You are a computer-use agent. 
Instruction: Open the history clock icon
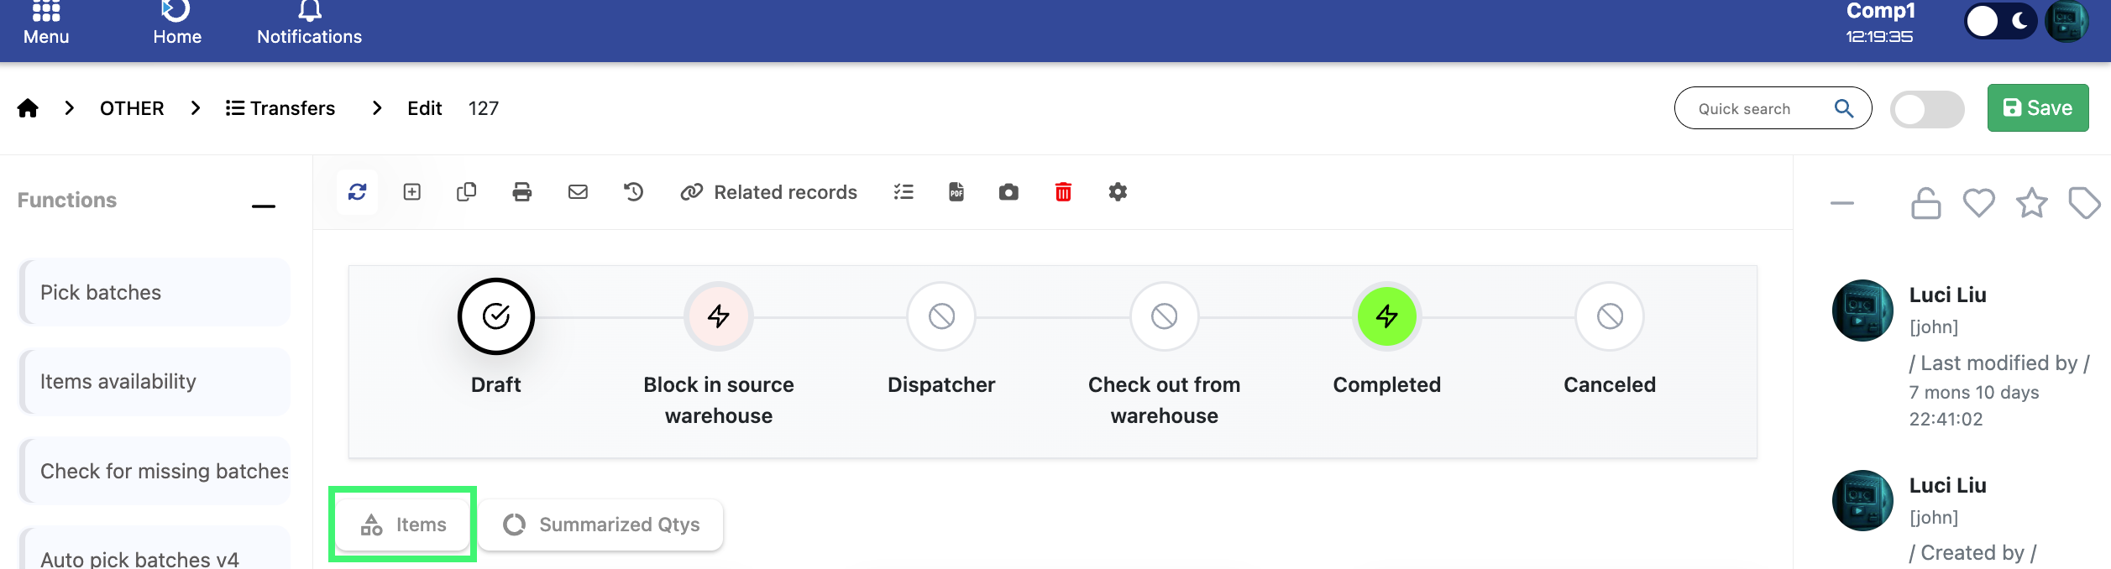tap(633, 192)
